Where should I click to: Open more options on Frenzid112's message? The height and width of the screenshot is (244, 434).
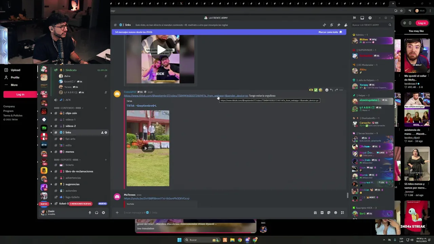click(341, 90)
